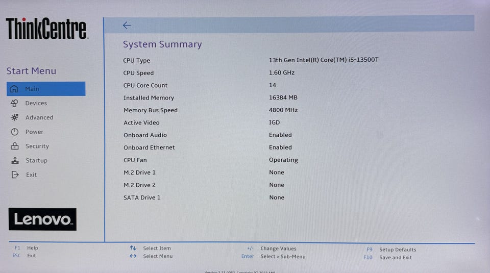Screen dimensions: 490x273
Task: Select the M.2 Drive 1 label
Action: [x=139, y=172]
